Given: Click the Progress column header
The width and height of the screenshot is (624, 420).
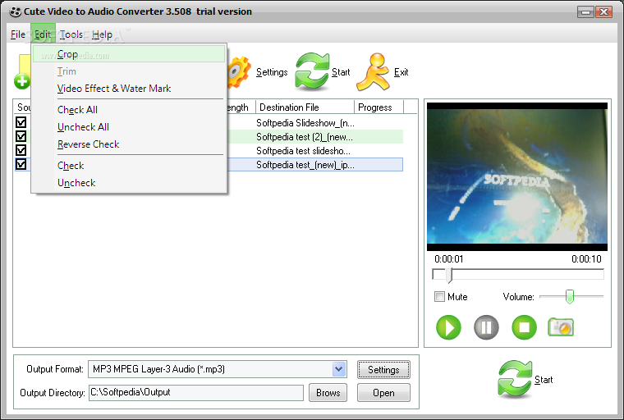Looking at the screenshot, I should coord(379,107).
